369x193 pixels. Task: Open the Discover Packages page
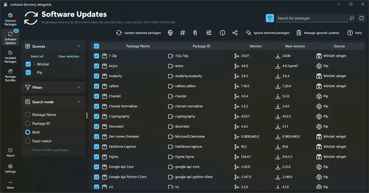pyautogui.click(x=10, y=19)
